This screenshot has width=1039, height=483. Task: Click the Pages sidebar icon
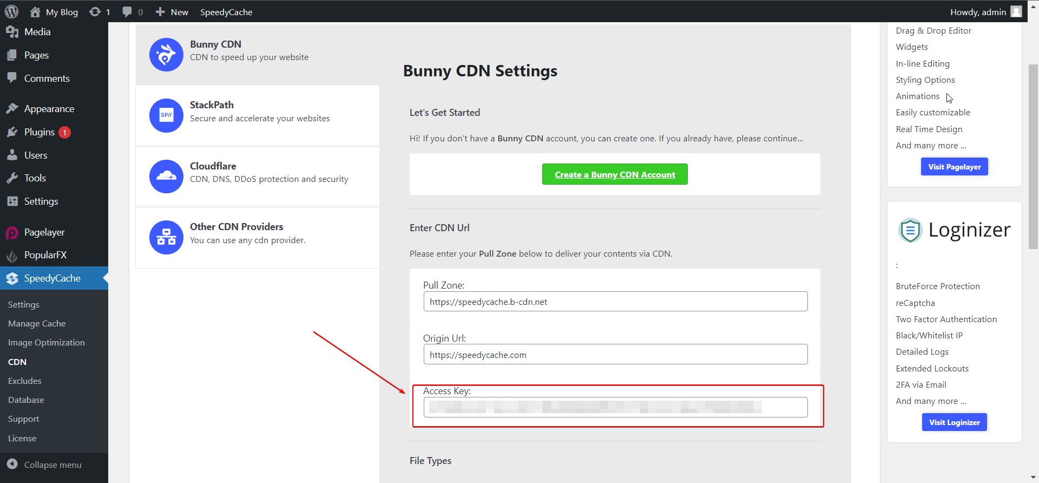point(12,55)
